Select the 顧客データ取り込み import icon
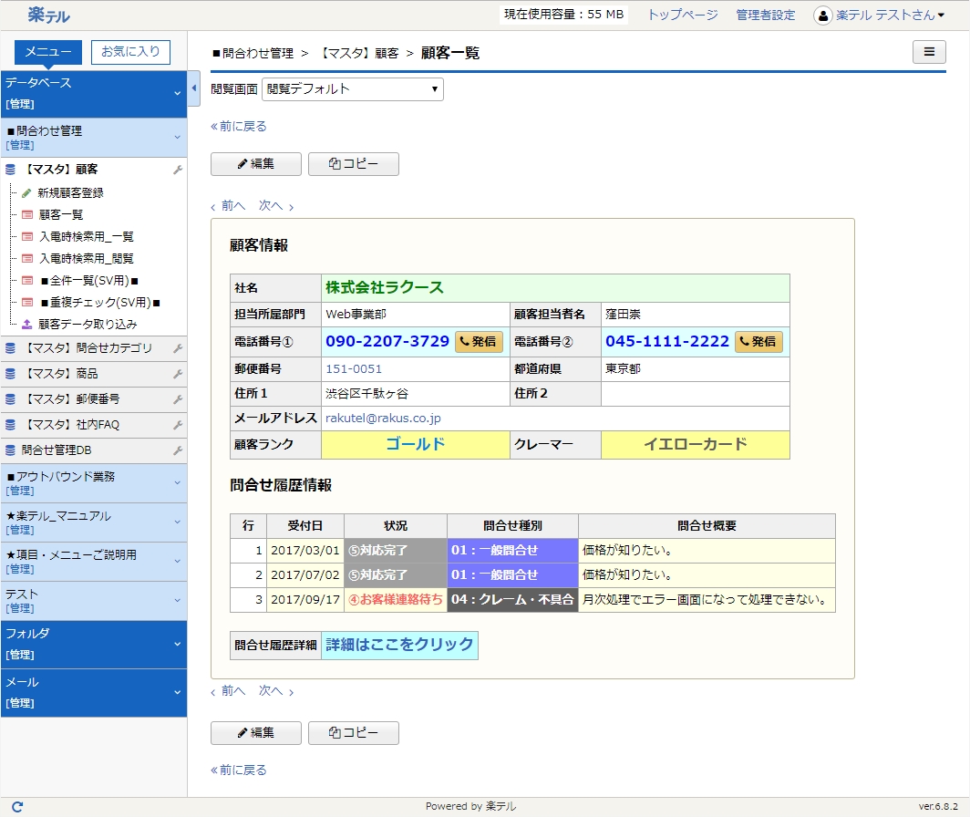 point(29,324)
